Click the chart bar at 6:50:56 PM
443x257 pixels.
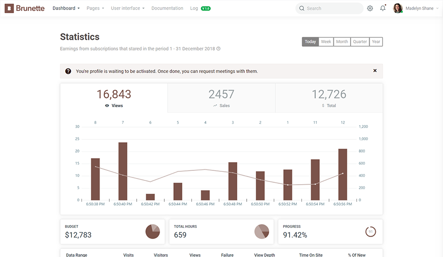342,175
